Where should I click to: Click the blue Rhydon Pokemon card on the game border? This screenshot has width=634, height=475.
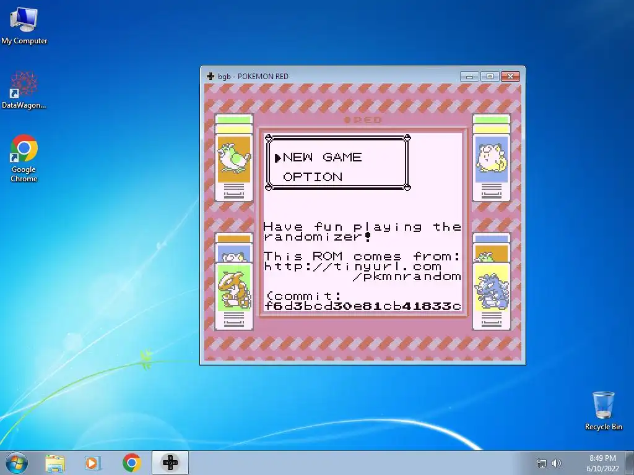(x=491, y=296)
